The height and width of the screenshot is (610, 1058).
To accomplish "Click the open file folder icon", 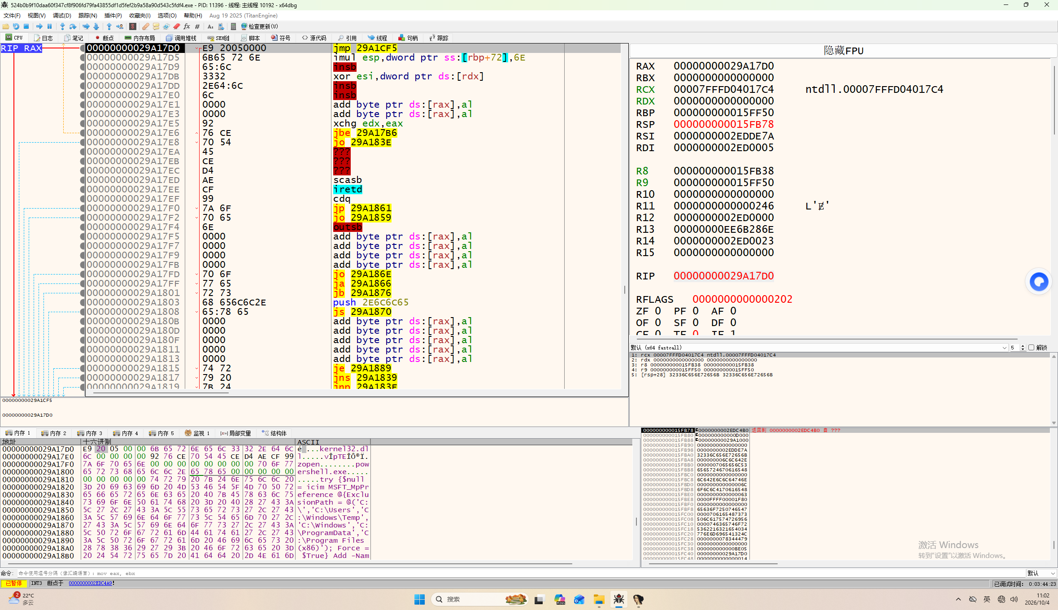I will [6, 26].
